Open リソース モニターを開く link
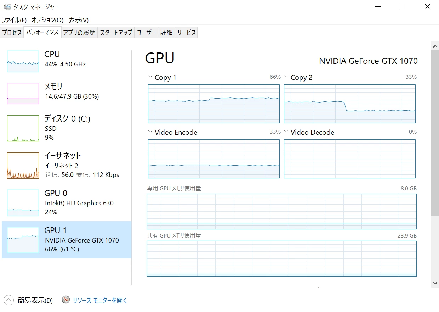439x312 pixels. tap(100, 300)
